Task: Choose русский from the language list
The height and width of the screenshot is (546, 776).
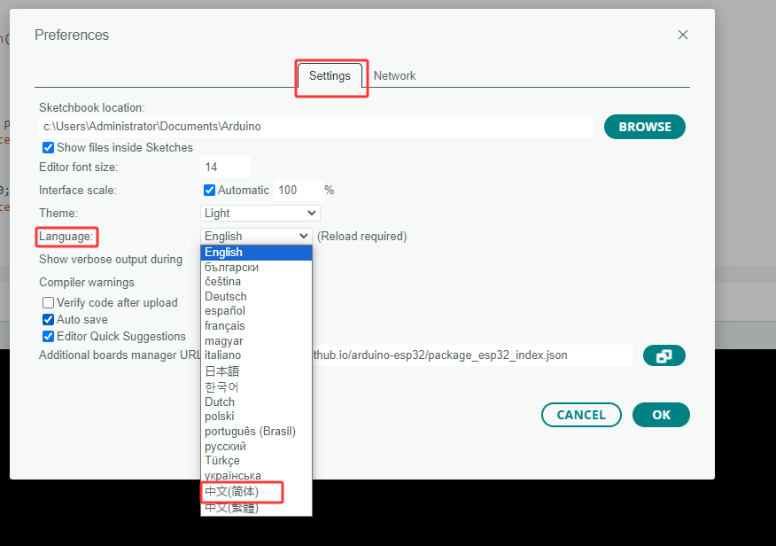Action: [226, 446]
